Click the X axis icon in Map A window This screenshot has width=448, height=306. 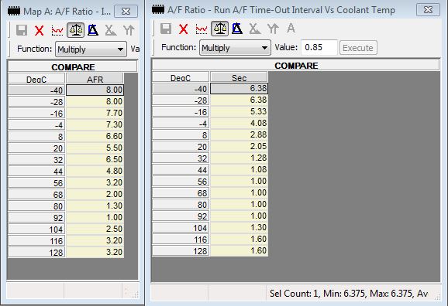click(111, 30)
